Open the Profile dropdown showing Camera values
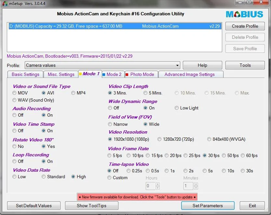Image resolution: width=271 pixels, height=215 pixels. [102, 65]
